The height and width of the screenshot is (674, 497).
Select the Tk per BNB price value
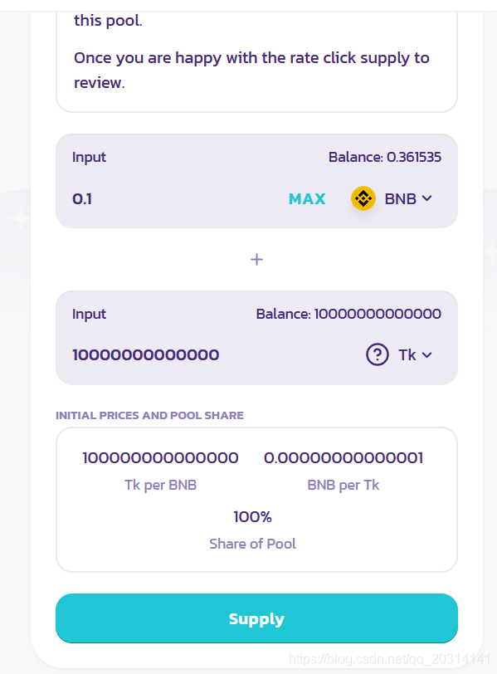(160, 458)
